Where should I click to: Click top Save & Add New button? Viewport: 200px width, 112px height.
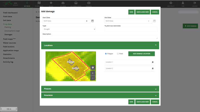(143, 12)
